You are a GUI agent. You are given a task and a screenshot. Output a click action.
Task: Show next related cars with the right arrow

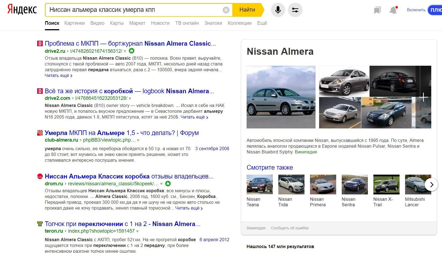click(x=431, y=185)
